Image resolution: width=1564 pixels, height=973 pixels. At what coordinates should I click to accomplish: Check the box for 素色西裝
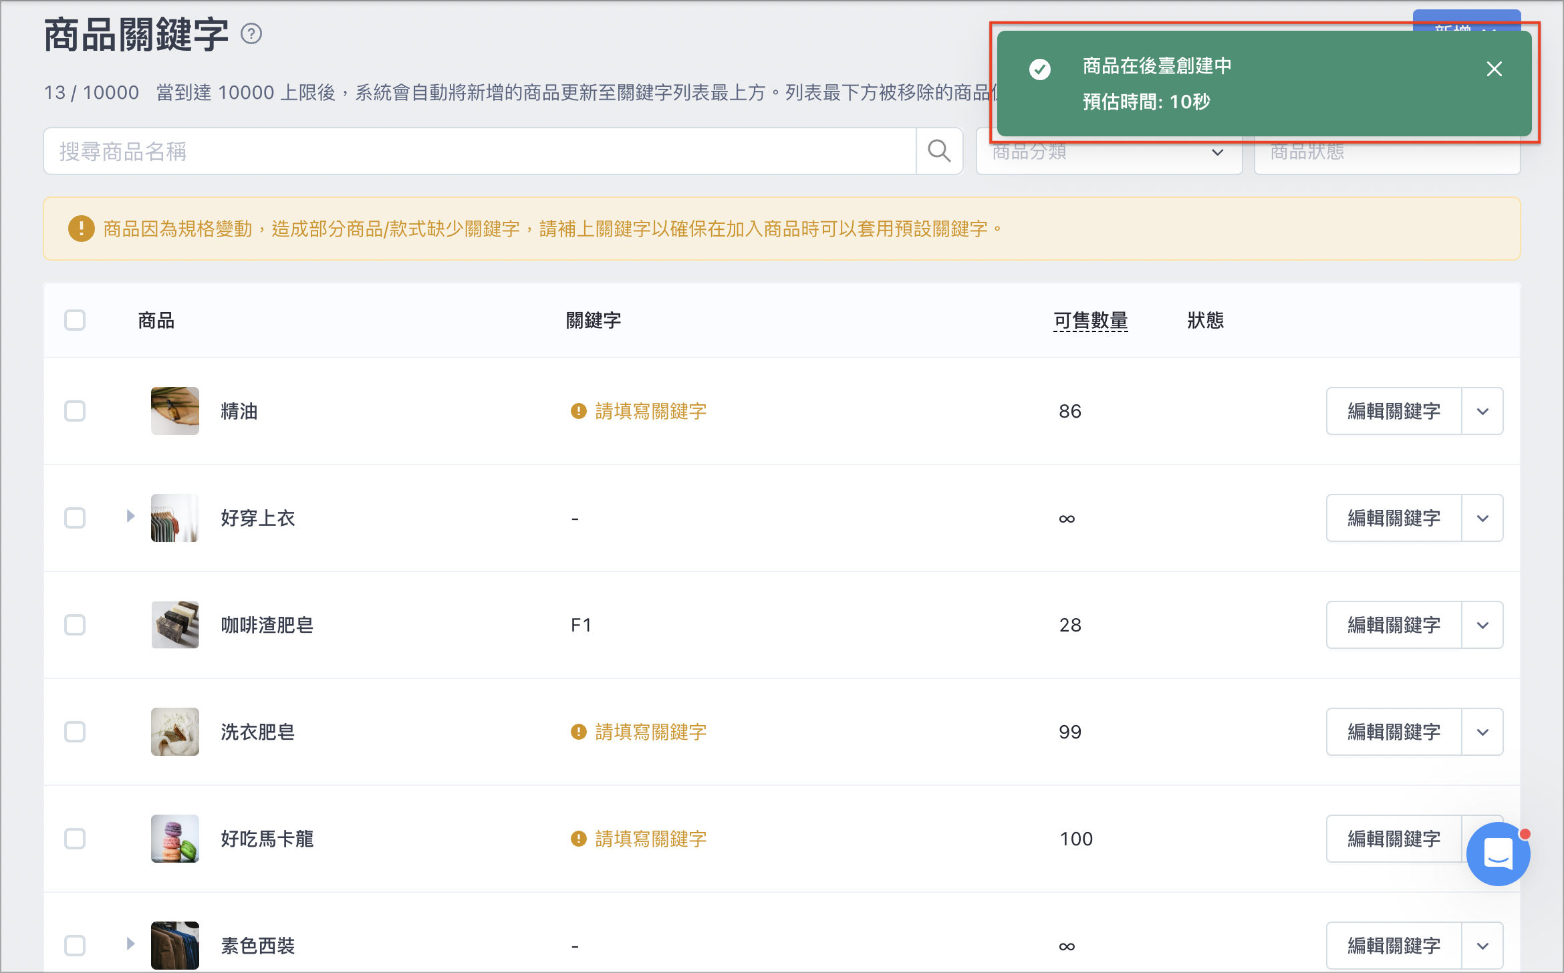coord(75,946)
